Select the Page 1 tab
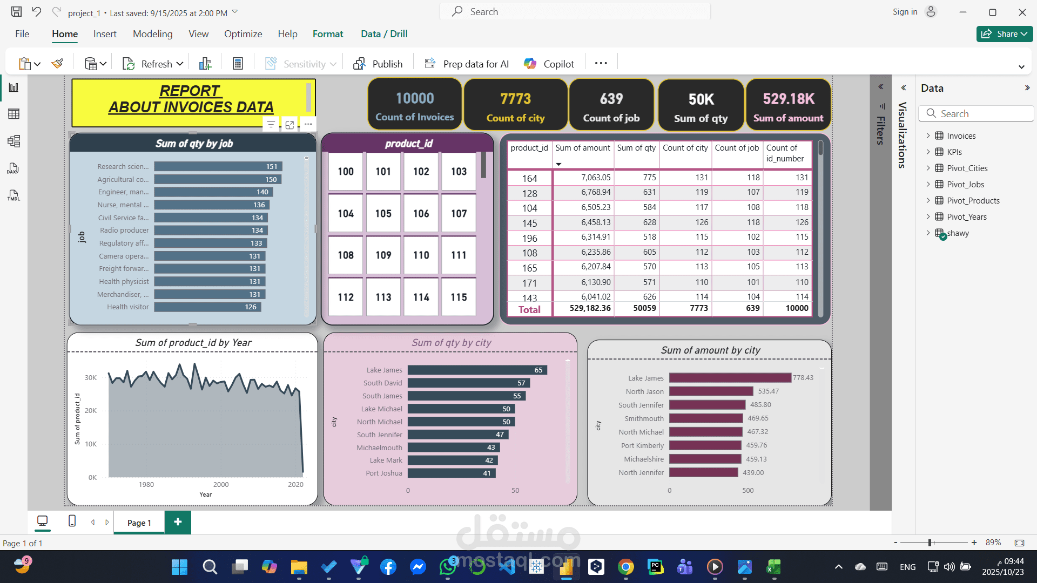Image resolution: width=1037 pixels, height=583 pixels. click(x=139, y=523)
